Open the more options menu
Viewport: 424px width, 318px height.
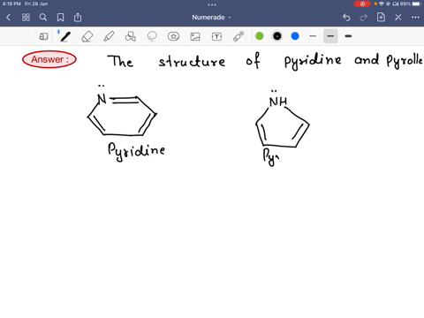[x=415, y=18]
